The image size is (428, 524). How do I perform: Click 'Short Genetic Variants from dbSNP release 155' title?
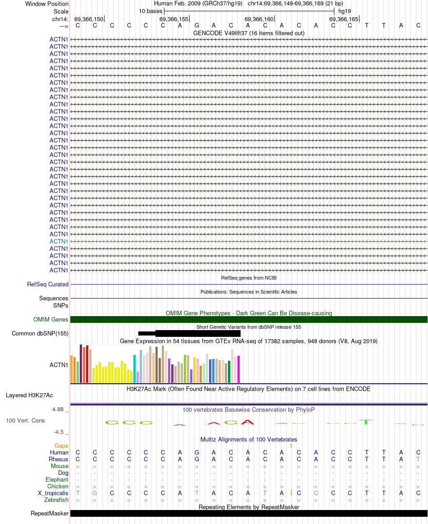(249, 327)
